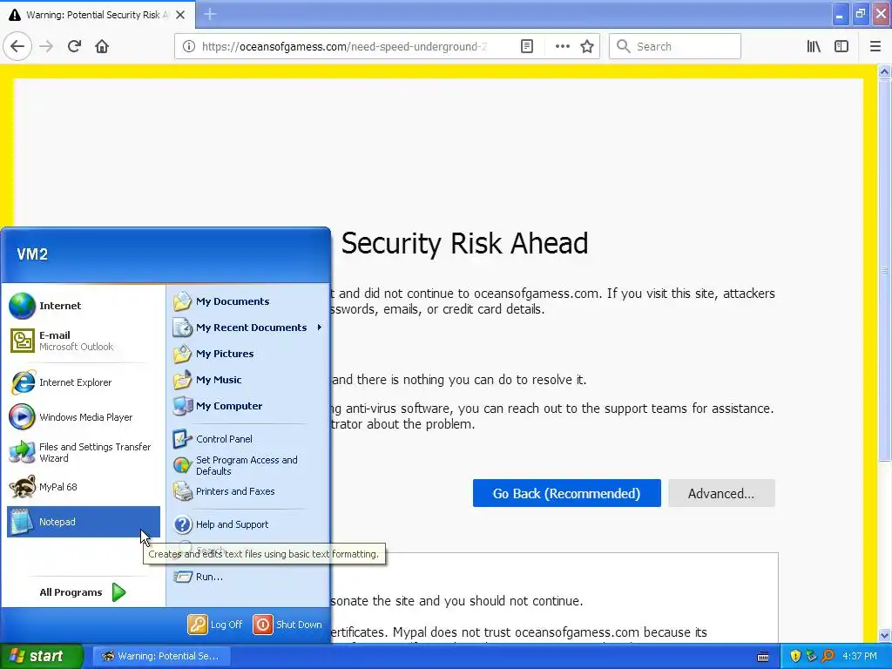This screenshot has width=892, height=669.
Task: Open Printers and Faxes
Action: tap(248, 491)
